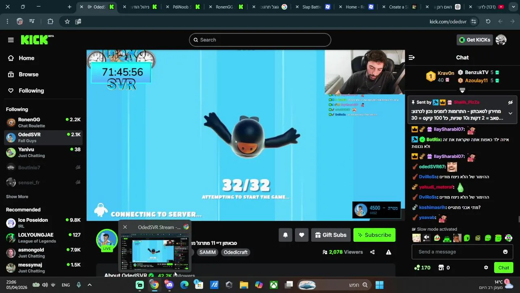Open Yanivu channel in Following

(x=43, y=152)
